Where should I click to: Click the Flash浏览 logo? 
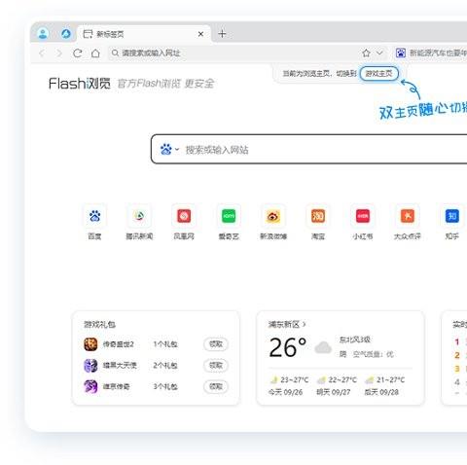pyautogui.click(x=80, y=84)
